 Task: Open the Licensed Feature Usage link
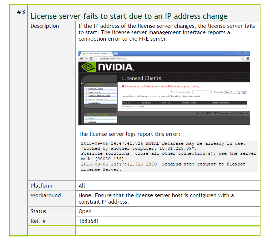click(x=99, y=96)
